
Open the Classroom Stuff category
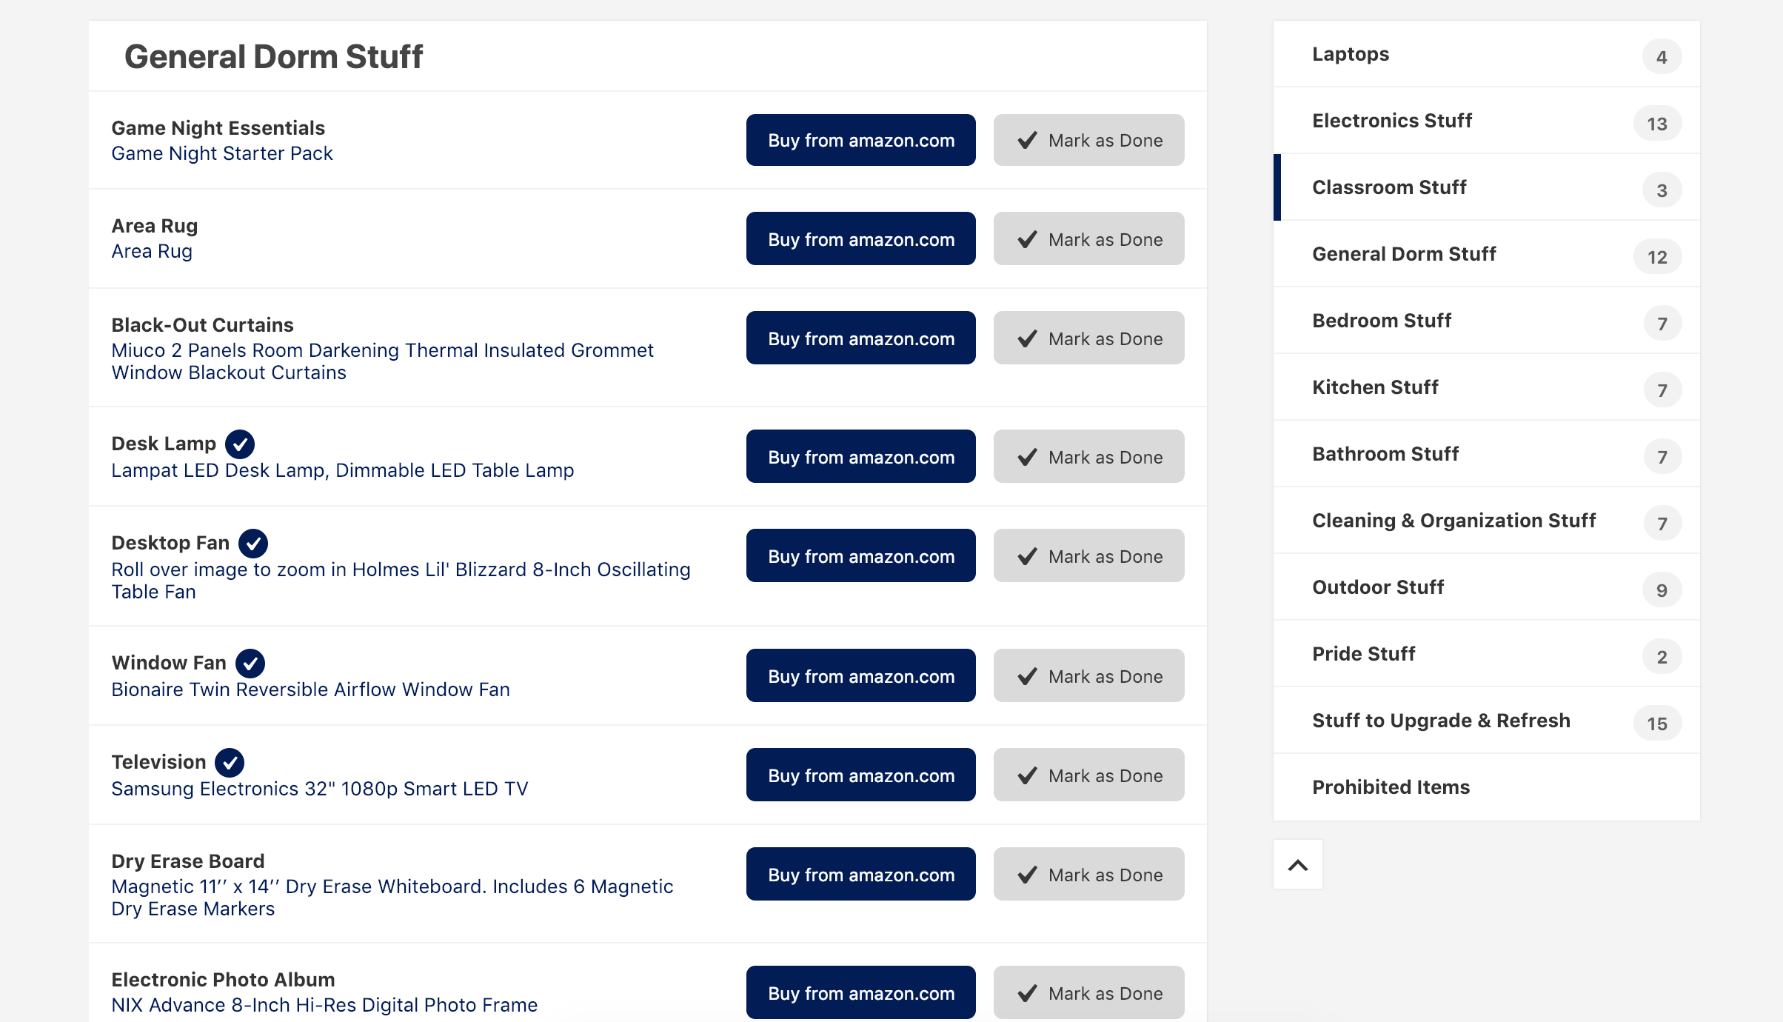coord(1389,187)
